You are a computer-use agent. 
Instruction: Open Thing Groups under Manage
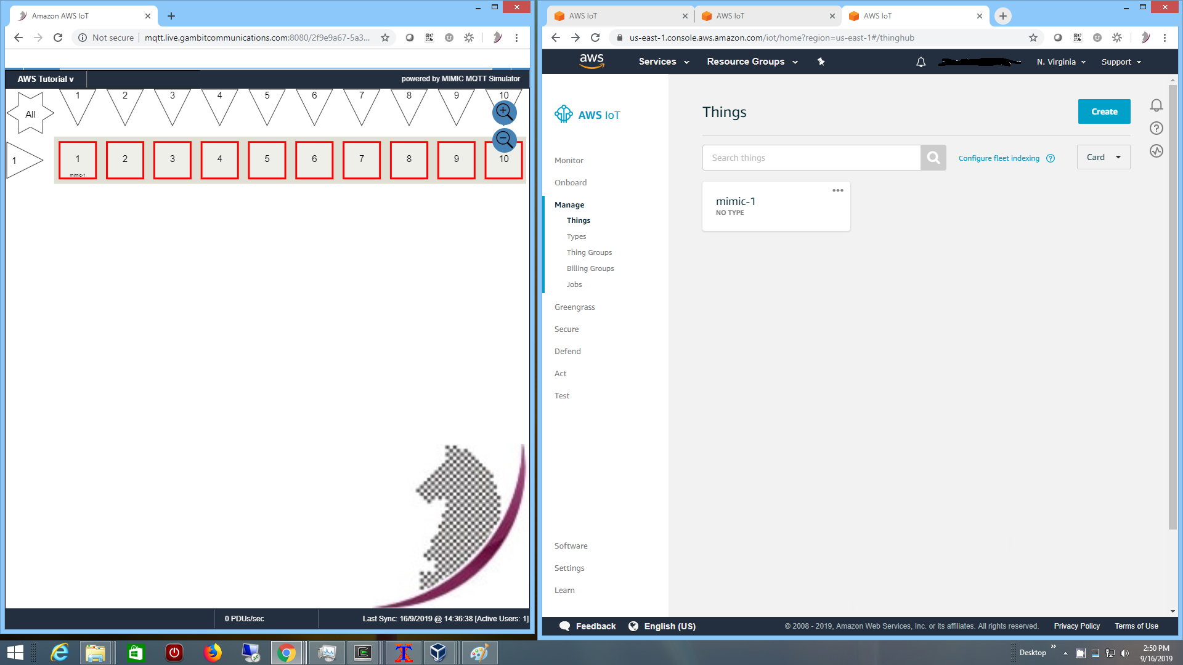point(589,252)
